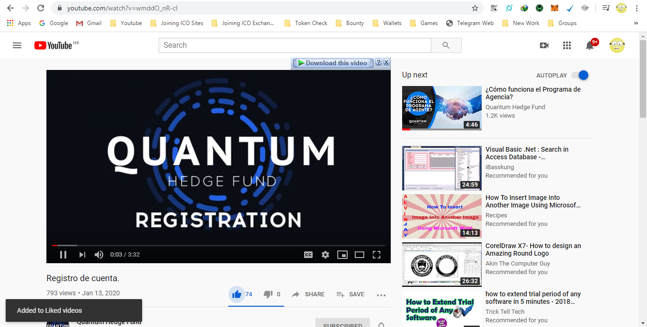Mute the video volume
Screen dimensions: 647x327
point(99,255)
